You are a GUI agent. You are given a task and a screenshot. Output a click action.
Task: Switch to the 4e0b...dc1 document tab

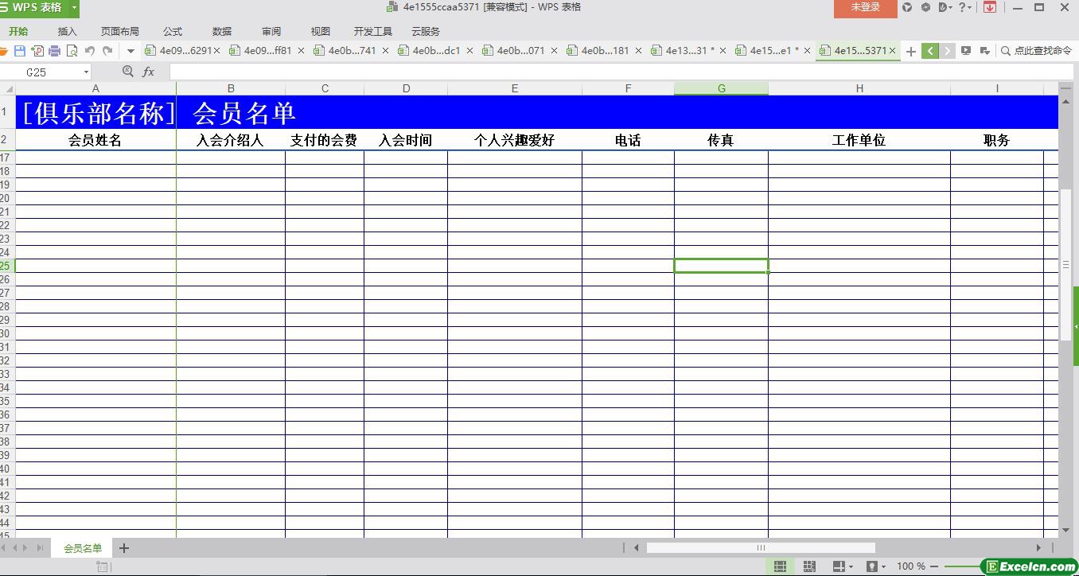(436, 51)
